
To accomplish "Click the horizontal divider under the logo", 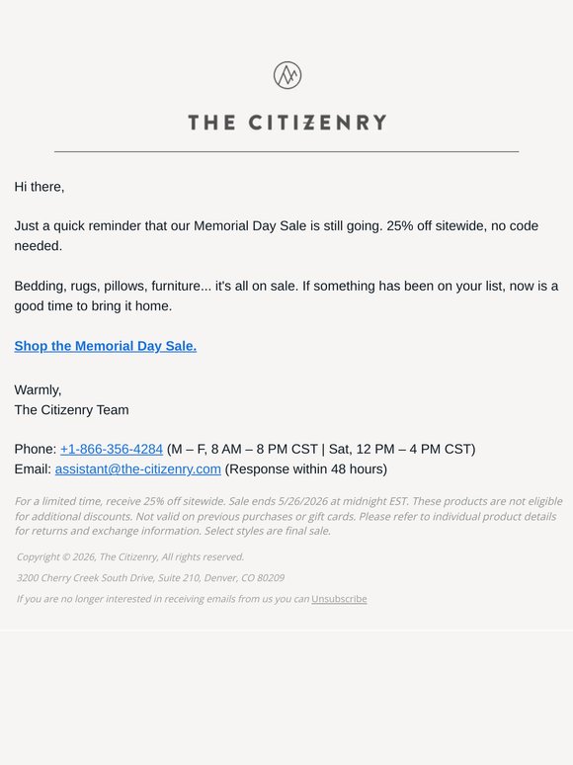I will (286, 152).
